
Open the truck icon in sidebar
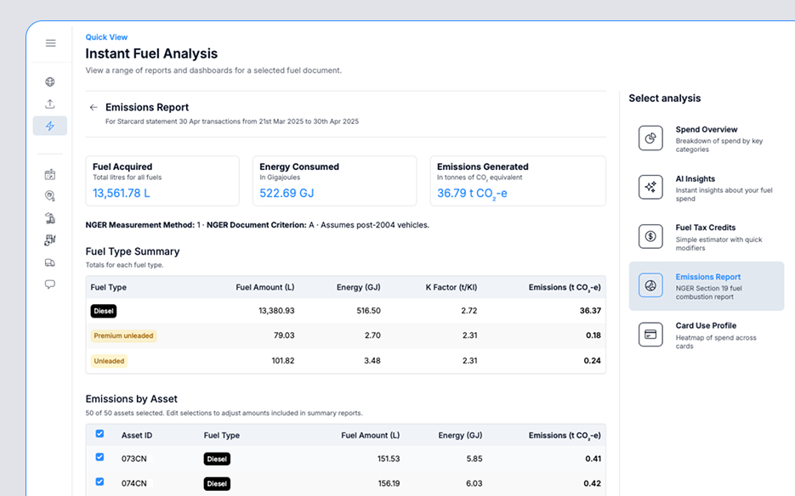coord(50,262)
